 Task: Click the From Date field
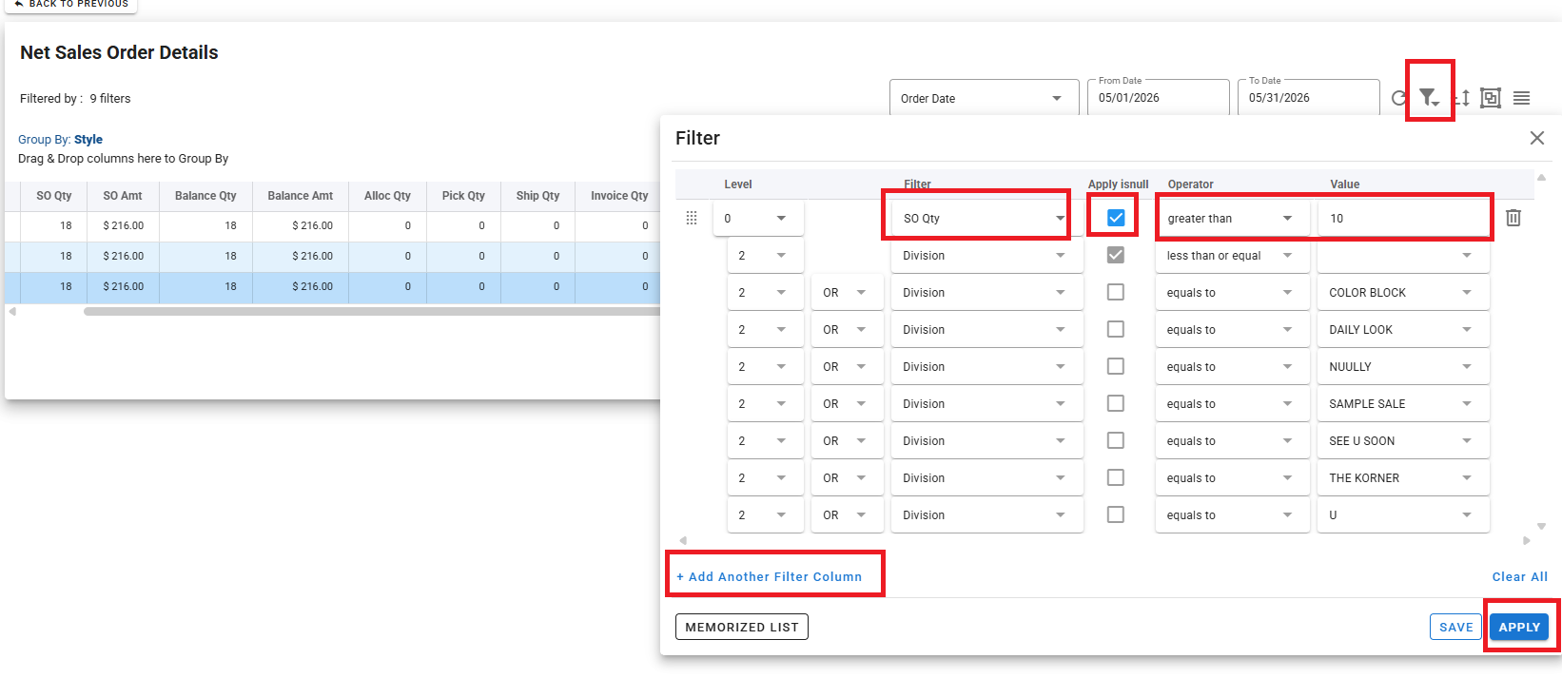point(1158,97)
